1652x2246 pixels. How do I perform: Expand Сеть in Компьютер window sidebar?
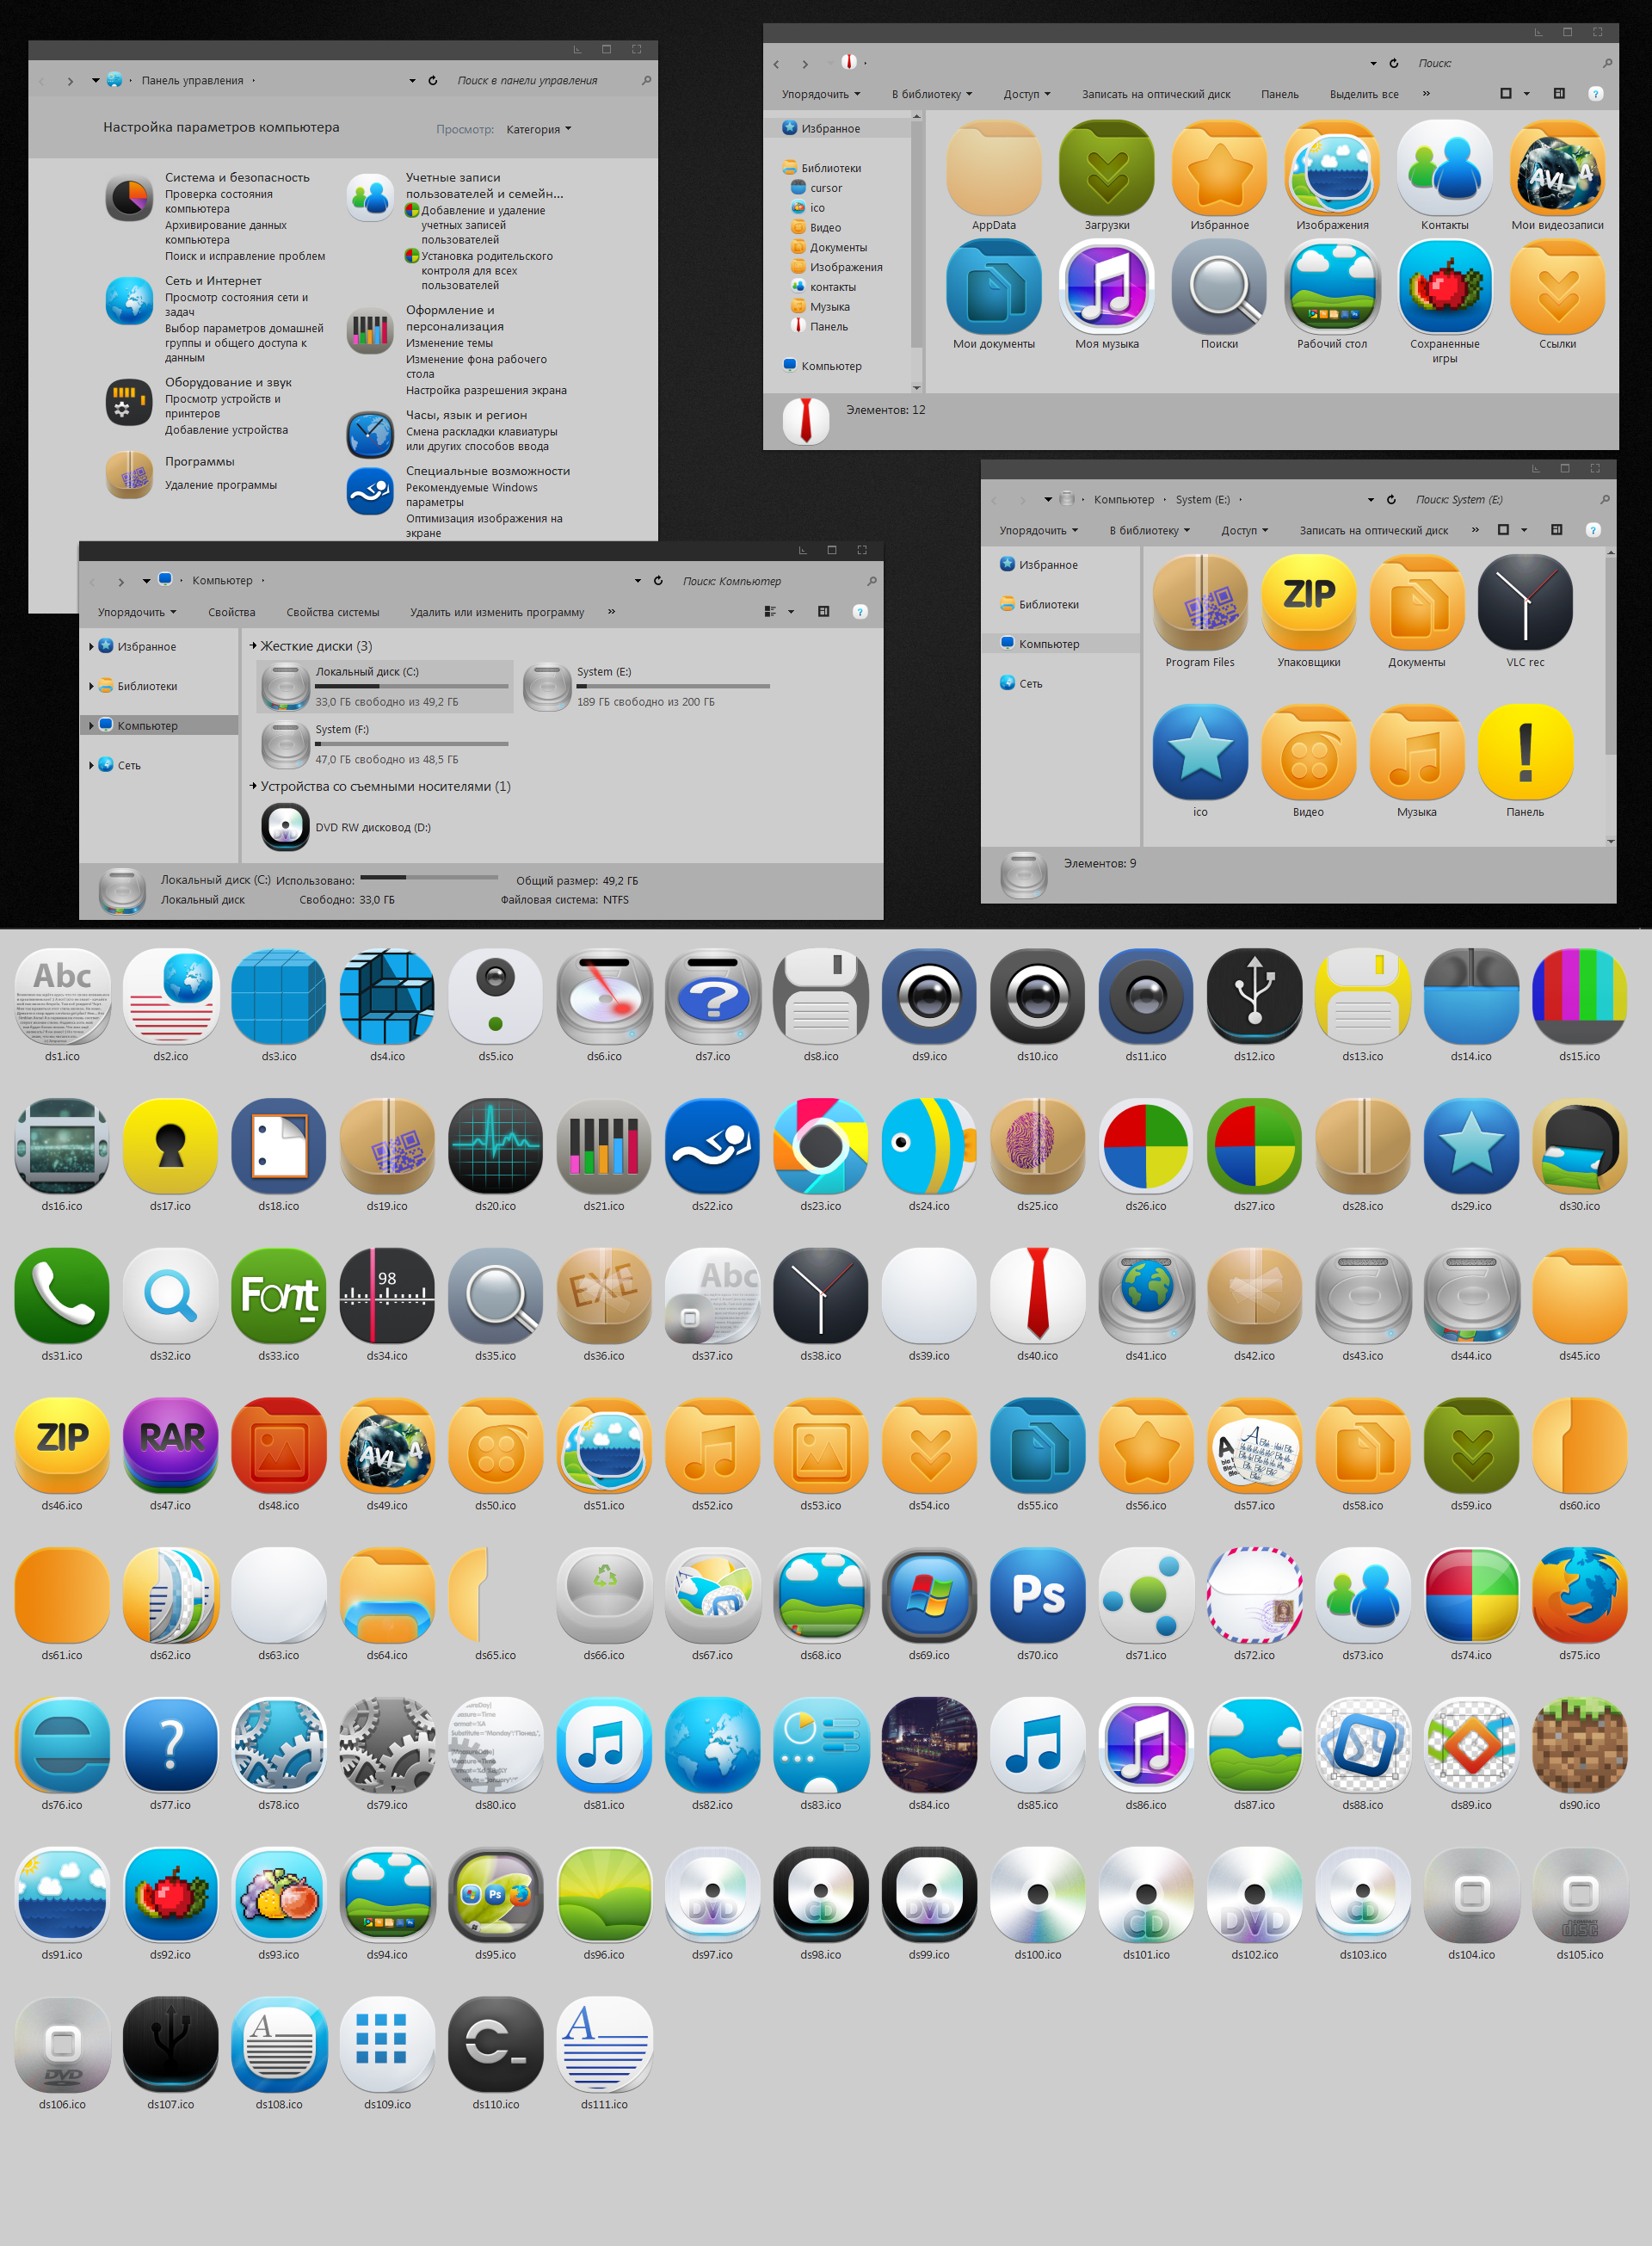click(x=91, y=765)
